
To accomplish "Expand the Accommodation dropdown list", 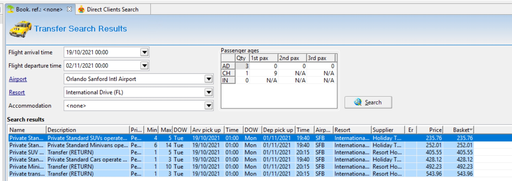I will click(209, 106).
